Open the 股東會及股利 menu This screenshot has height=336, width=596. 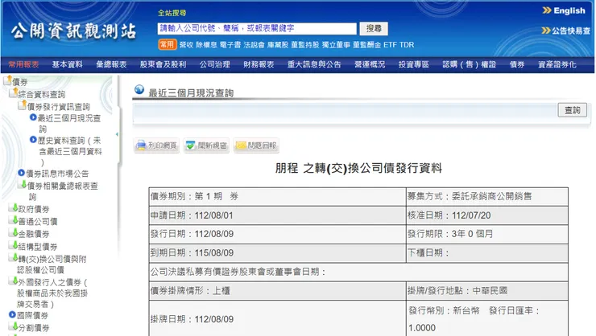[163, 64]
